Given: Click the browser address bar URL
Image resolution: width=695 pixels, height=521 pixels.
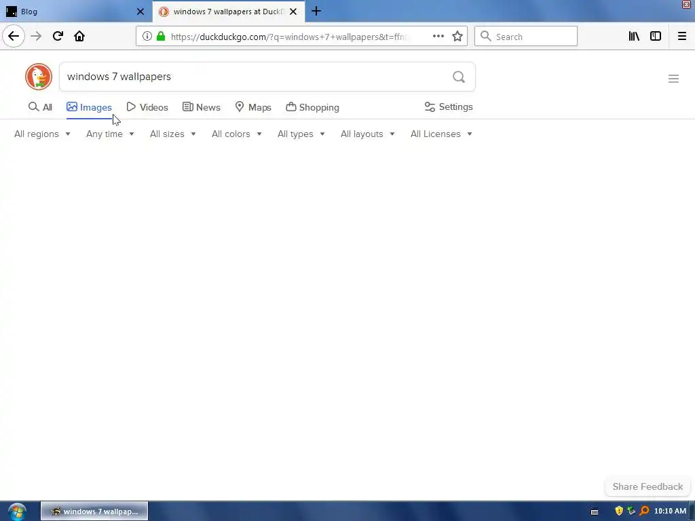Looking at the screenshot, I should [x=288, y=37].
